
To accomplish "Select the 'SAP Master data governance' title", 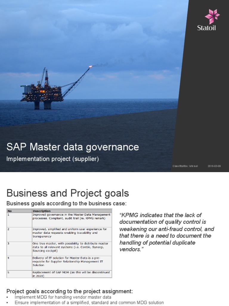I will (73, 147).
